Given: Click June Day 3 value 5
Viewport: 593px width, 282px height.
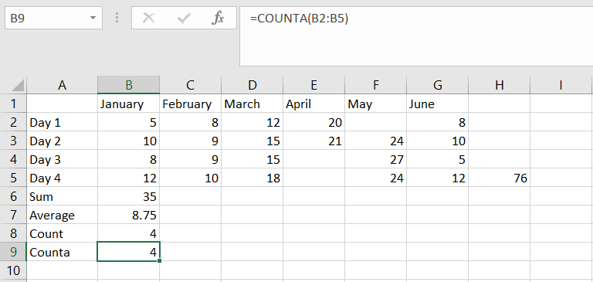Looking at the screenshot, I should click(x=438, y=159).
